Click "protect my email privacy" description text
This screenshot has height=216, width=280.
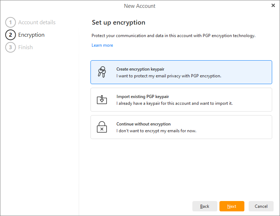pos(168,76)
